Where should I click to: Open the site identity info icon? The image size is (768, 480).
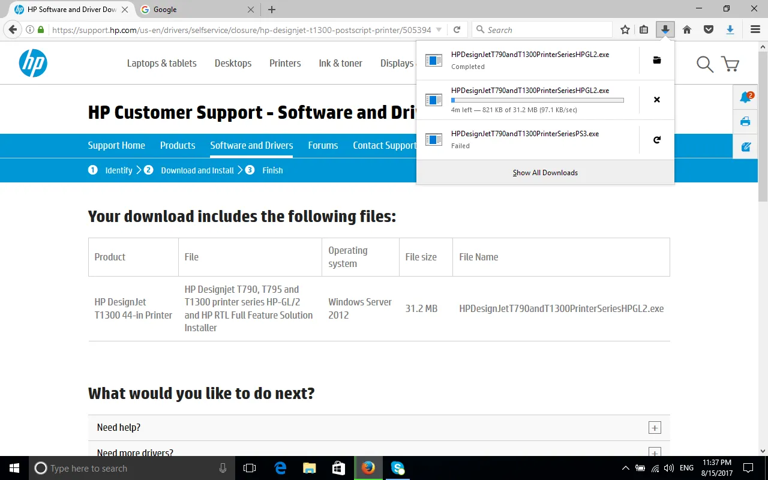30,29
